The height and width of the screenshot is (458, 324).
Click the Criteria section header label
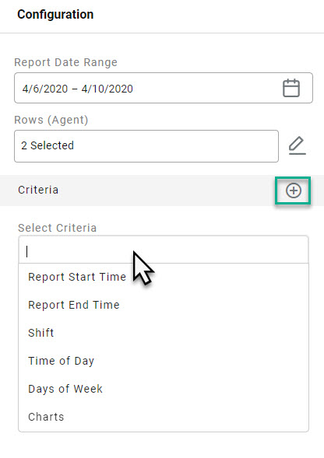38,190
